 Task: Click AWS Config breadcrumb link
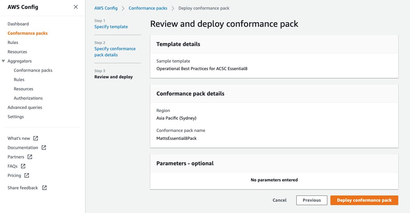106,8
